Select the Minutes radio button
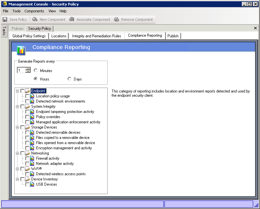The height and width of the screenshot is (209, 260). point(35,70)
